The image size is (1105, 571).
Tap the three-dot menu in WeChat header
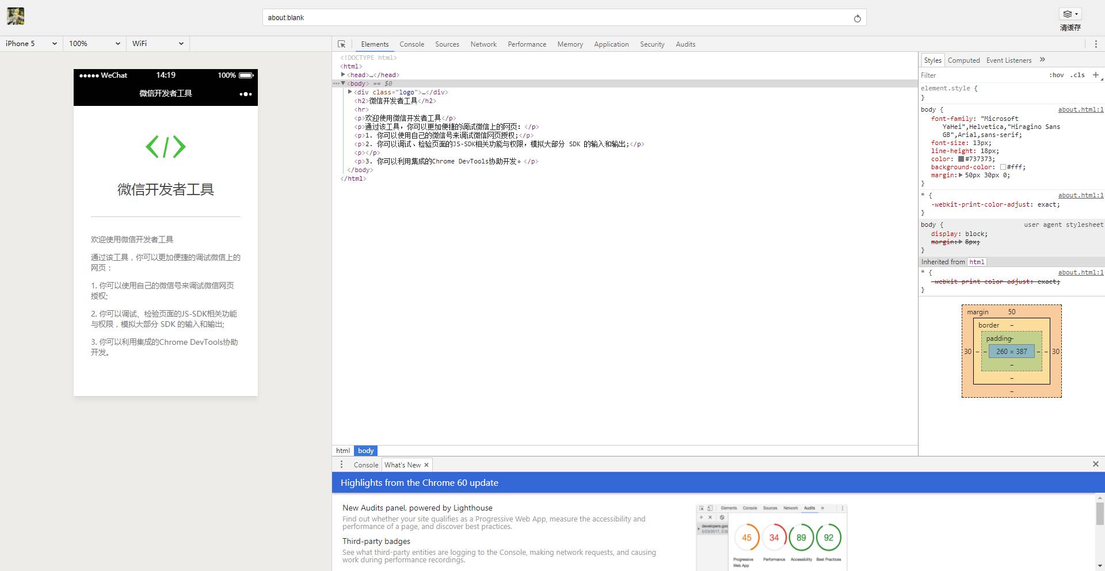click(x=246, y=94)
